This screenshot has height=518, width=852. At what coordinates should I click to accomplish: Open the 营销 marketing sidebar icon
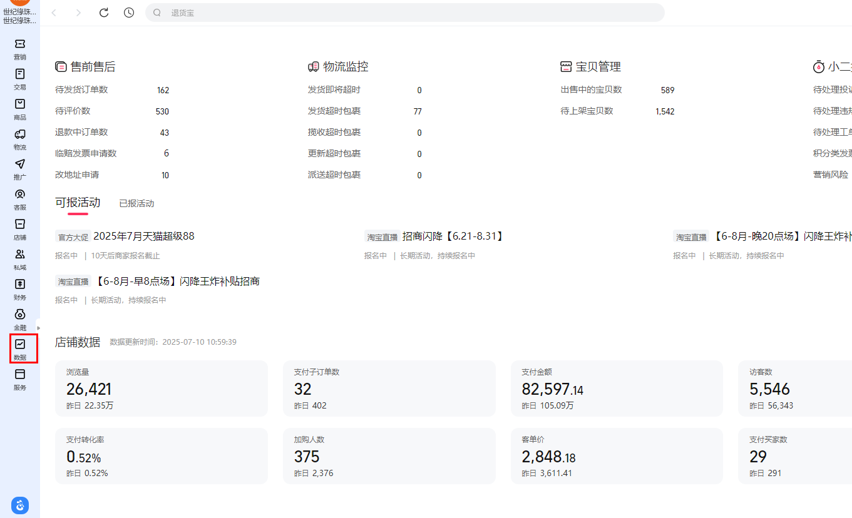(x=20, y=44)
